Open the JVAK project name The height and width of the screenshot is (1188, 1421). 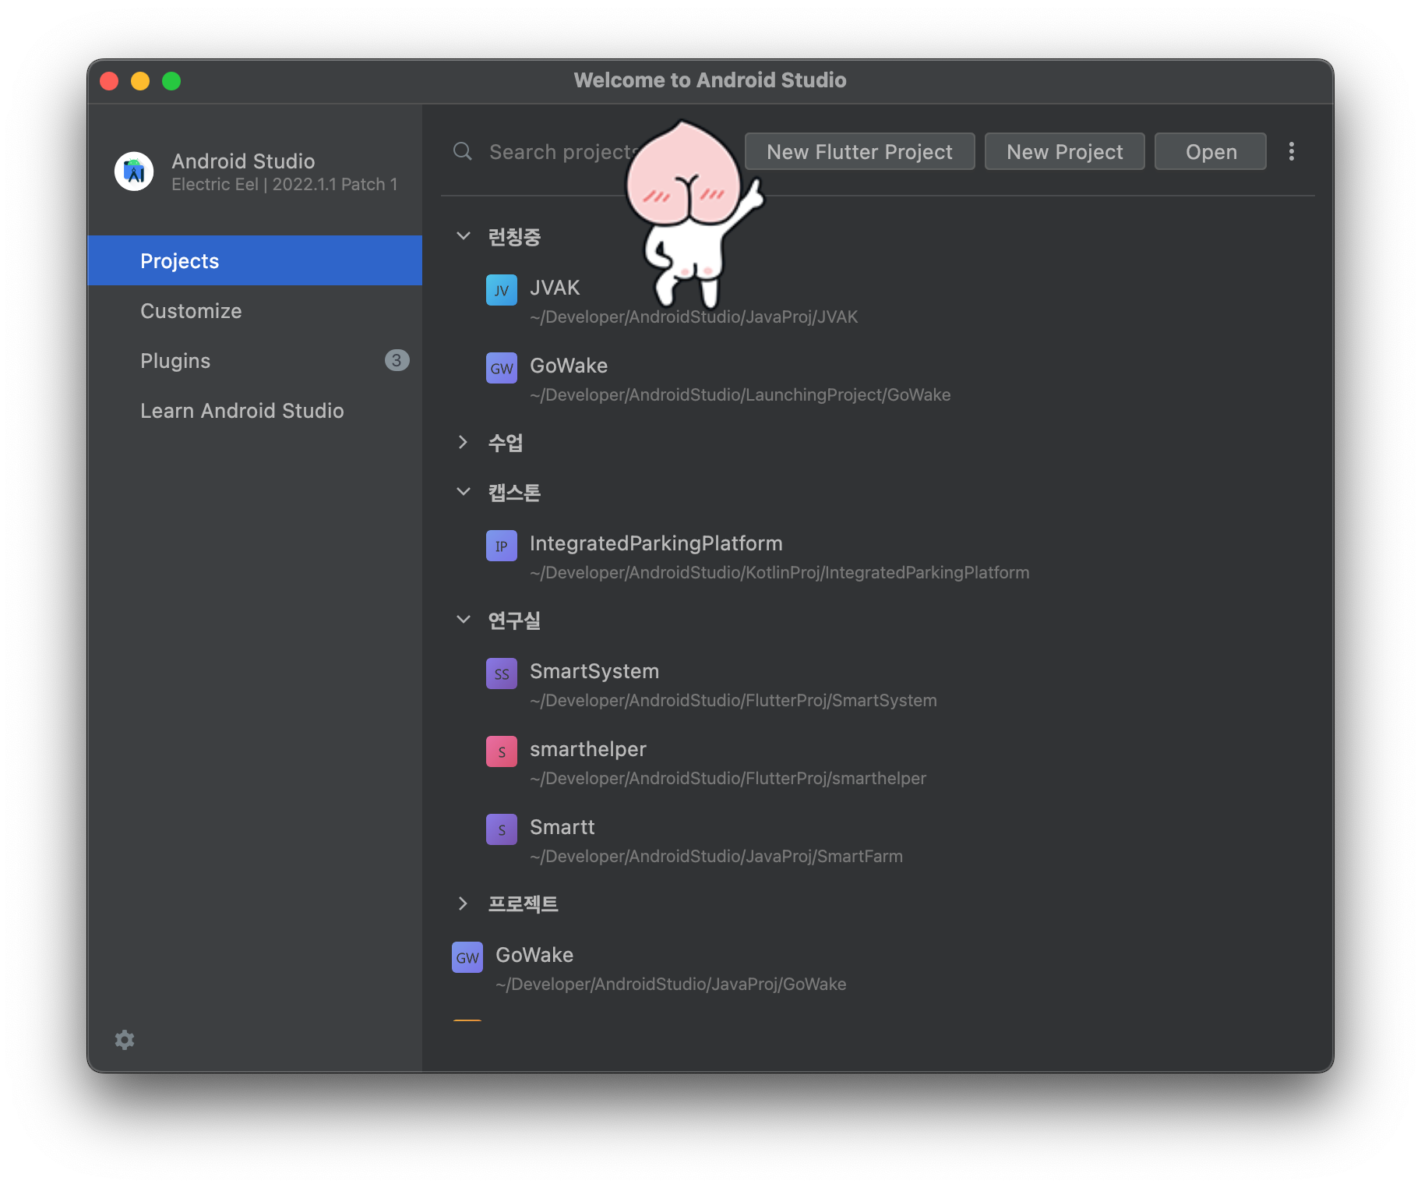(555, 288)
